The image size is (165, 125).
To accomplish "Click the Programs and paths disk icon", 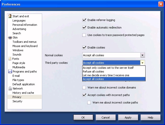I will pyautogui.click(x=10, y=71).
